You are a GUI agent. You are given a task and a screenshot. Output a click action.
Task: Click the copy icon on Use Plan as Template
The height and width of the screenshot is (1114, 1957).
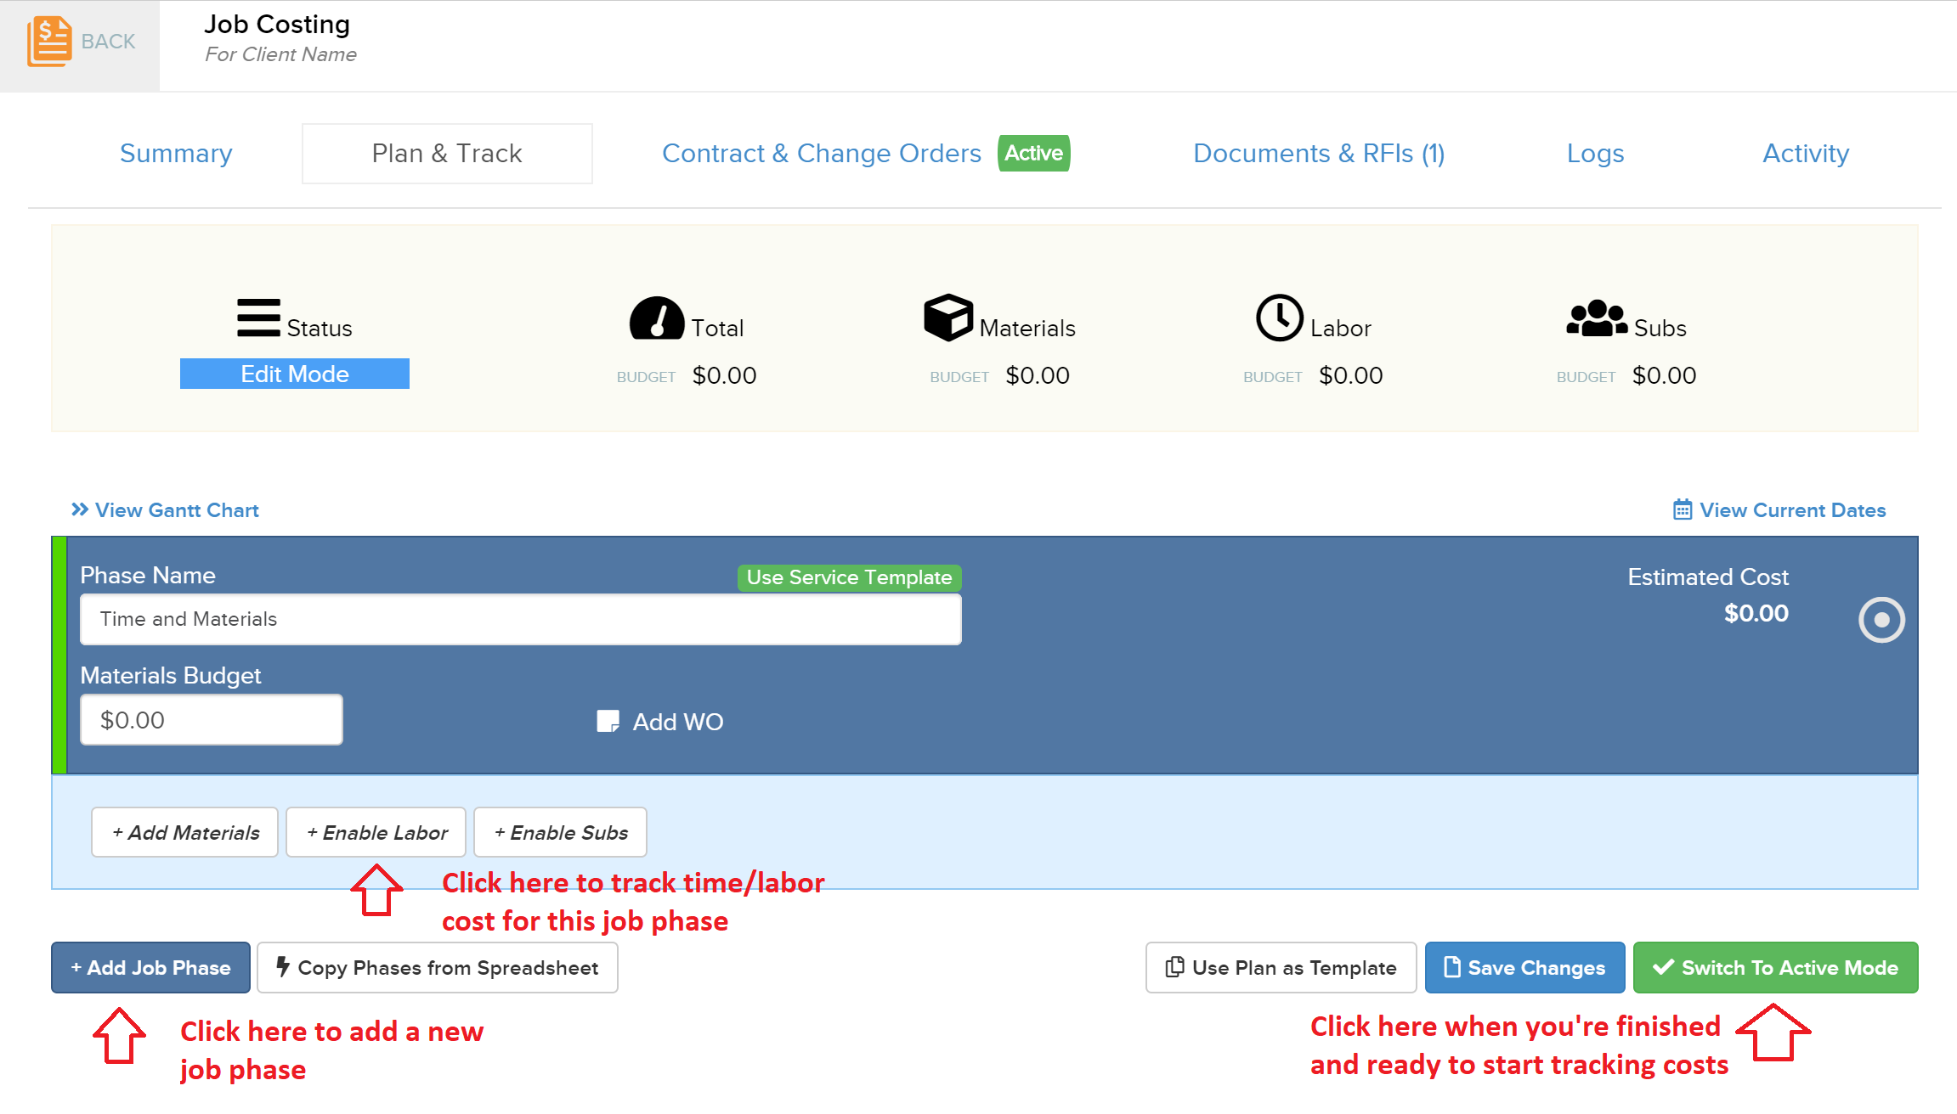point(1175,967)
